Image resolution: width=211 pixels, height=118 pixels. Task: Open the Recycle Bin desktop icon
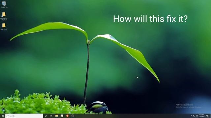click(x=4, y=4)
